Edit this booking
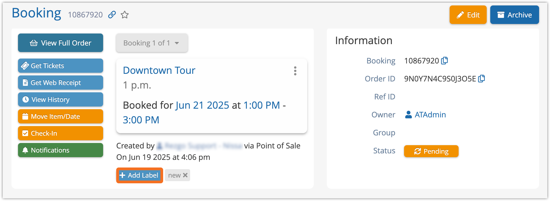 click(x=468, y=15)
